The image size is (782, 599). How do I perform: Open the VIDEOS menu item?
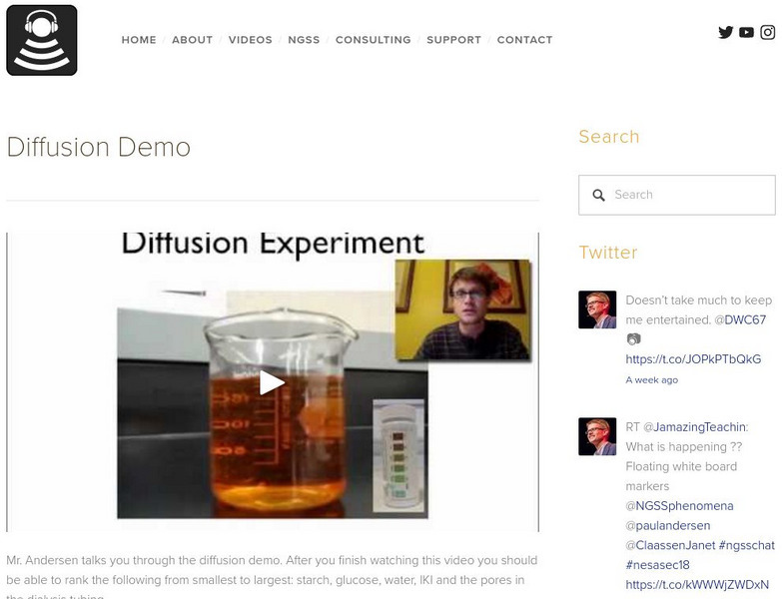coord(251,40)
